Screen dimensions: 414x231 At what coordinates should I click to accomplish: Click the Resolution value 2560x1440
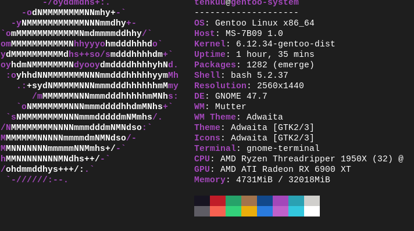coord(280,86)
